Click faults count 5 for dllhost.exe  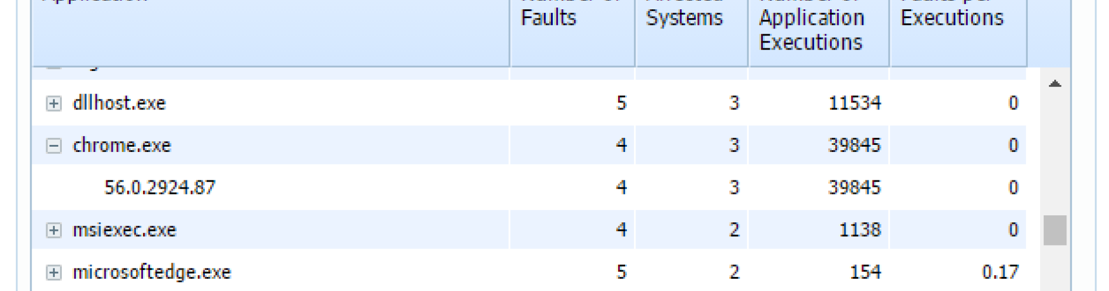[622, 103]
